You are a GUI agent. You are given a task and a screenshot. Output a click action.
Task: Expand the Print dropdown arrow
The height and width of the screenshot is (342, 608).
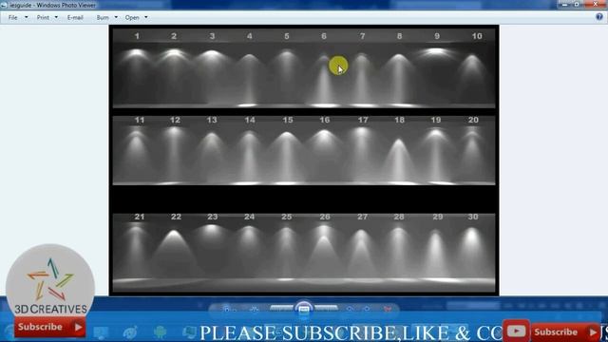coord(56,17)
